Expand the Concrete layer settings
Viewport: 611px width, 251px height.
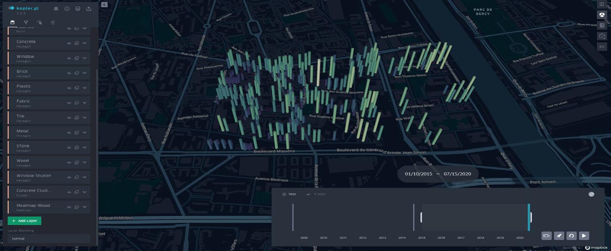pyautogui.click(x=84, y=43)
